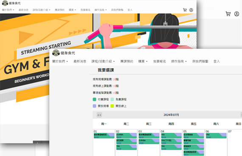Image resolution: width=242 pixels, height=156 pixels.
Task: Click the 周五 column header
Action: click(x=194, y=124)
